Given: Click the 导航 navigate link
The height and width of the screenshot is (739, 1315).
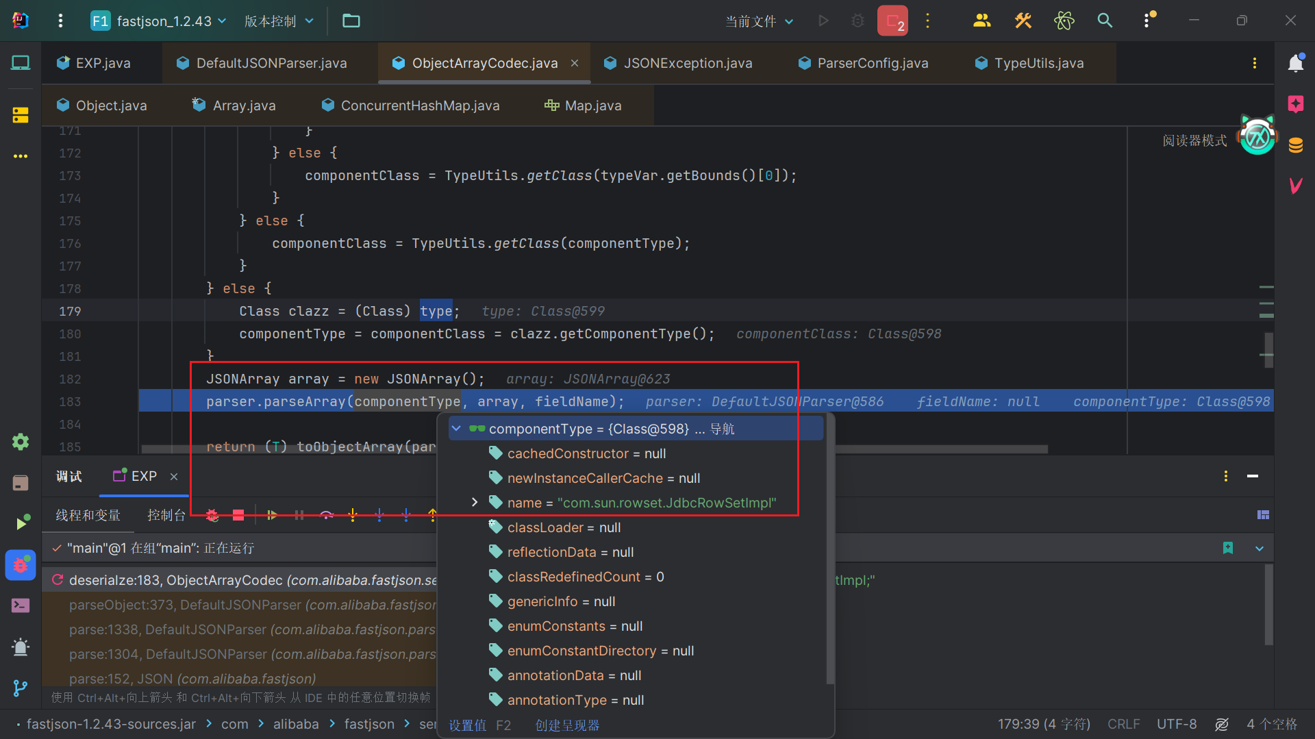Looking at the screenshot, I should click(x=722, y=429).
